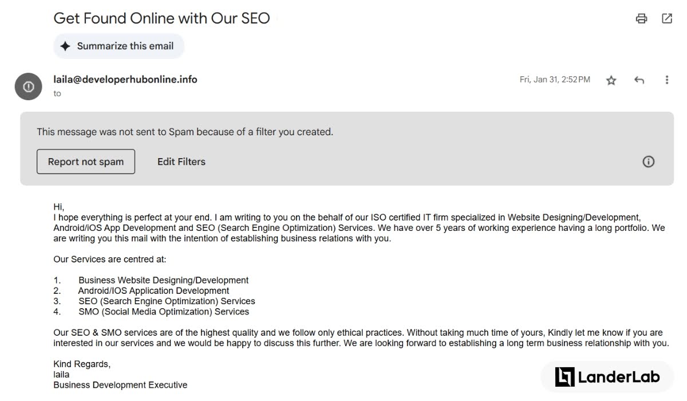The height and width of the screenshot is (401, 687).
Task: Click the spam filter notice message
Action: tap(185, 132)
